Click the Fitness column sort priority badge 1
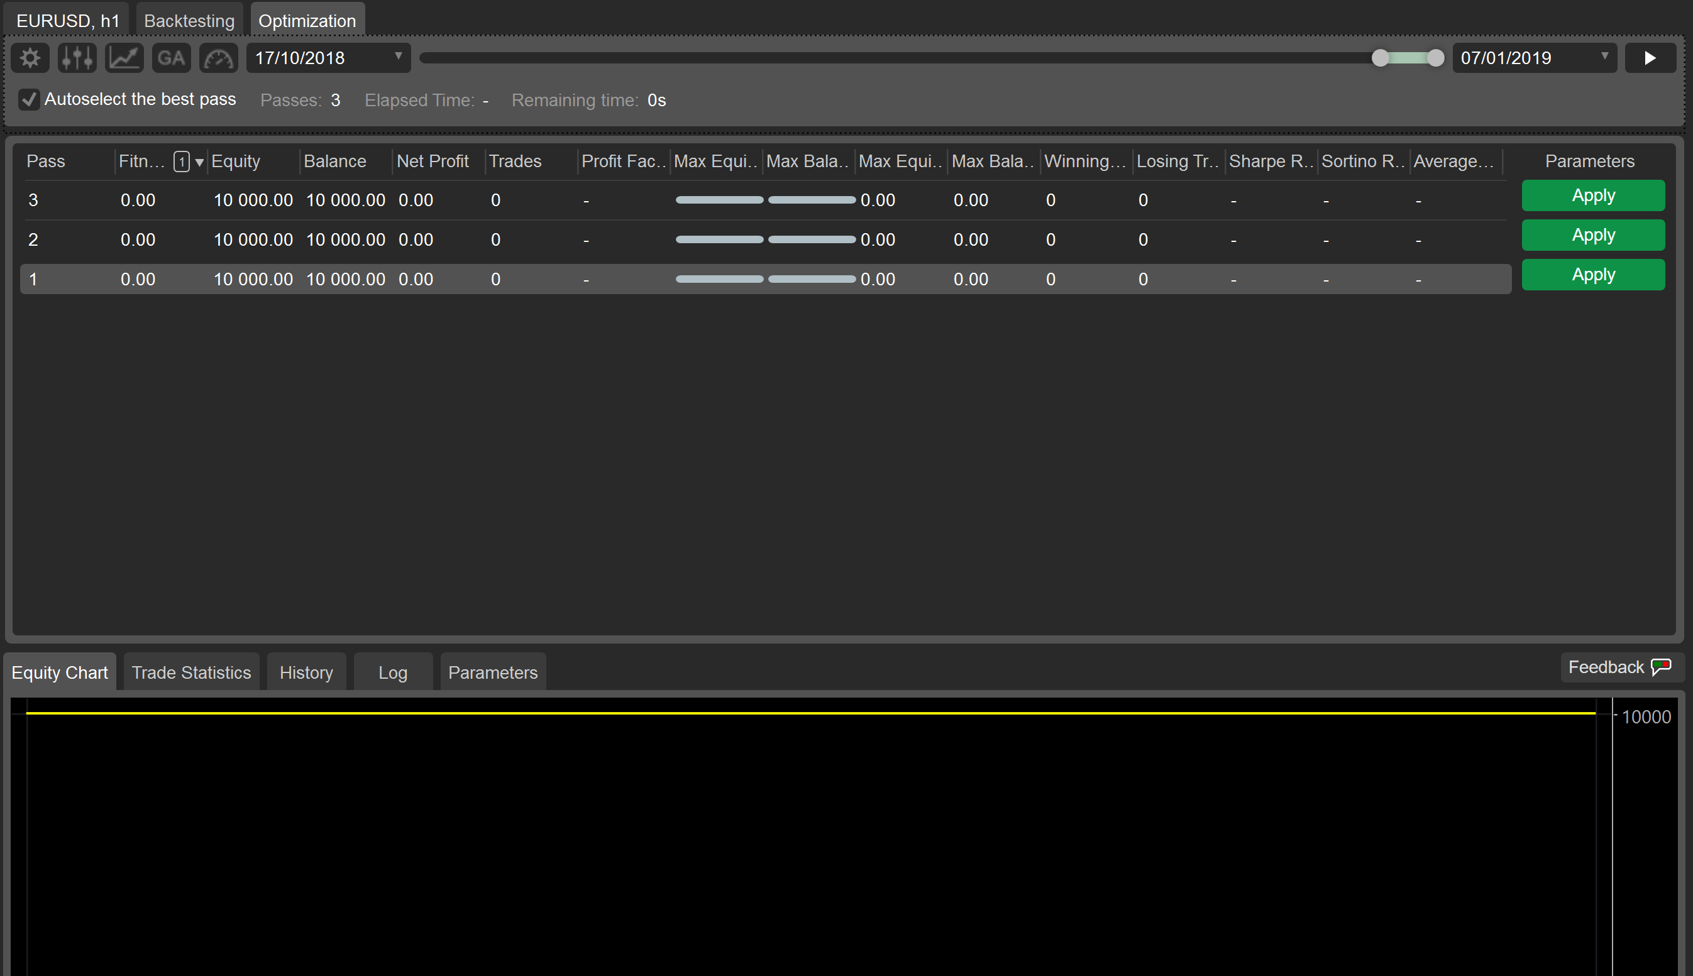The width and height of the screenshot is (1693, 976). pyautogui.click(x=181, y=162)
